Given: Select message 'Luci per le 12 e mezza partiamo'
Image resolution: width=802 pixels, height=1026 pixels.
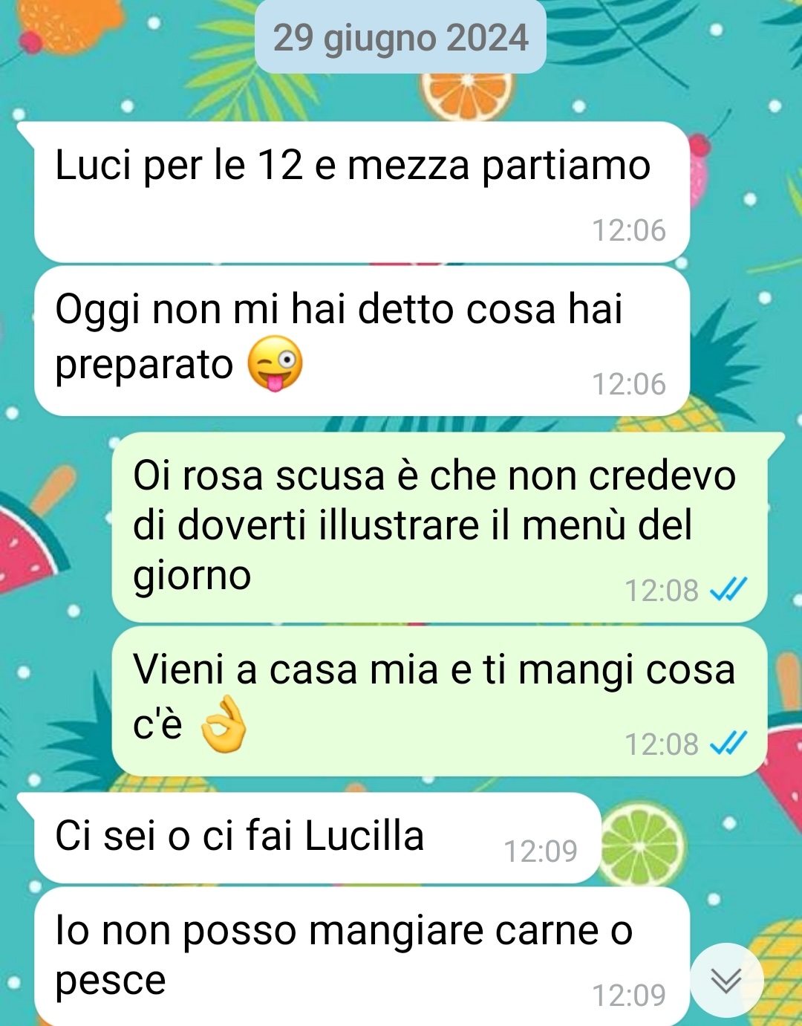Looking at the screenshot, I should [362, 192].
